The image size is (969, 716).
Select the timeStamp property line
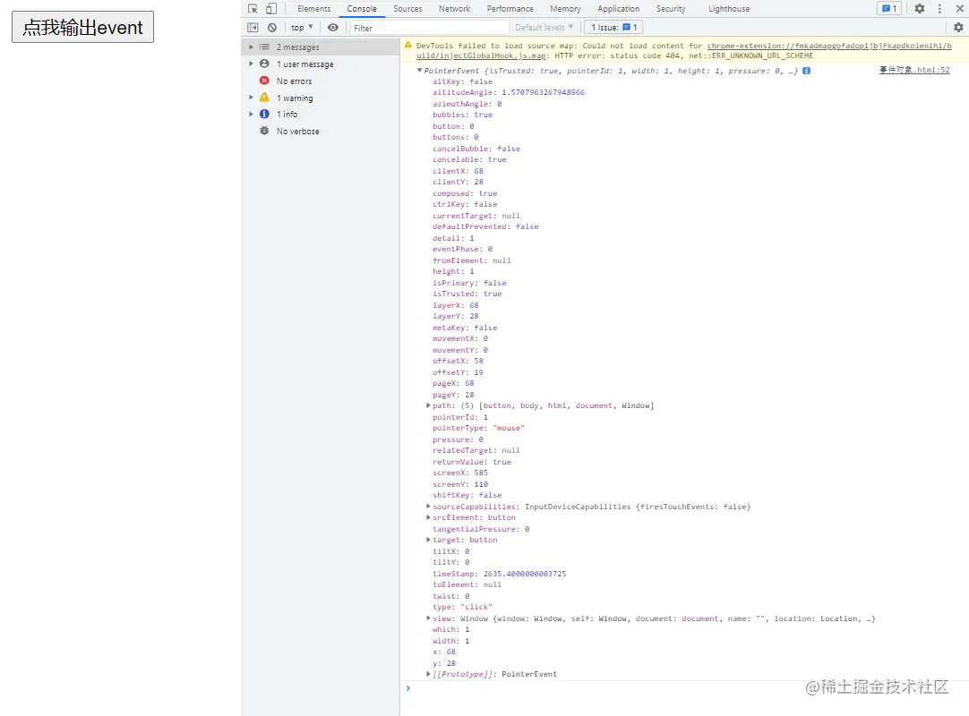tap(500, 574)
